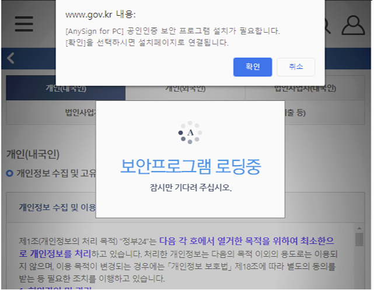Screen dimensions: 374x290
Task: Click the user profile icon
Action: click(x=353, y=25)
